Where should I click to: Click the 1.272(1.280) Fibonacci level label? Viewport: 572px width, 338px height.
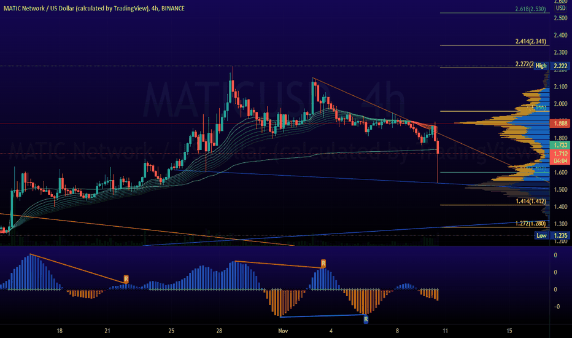(531, 224)
